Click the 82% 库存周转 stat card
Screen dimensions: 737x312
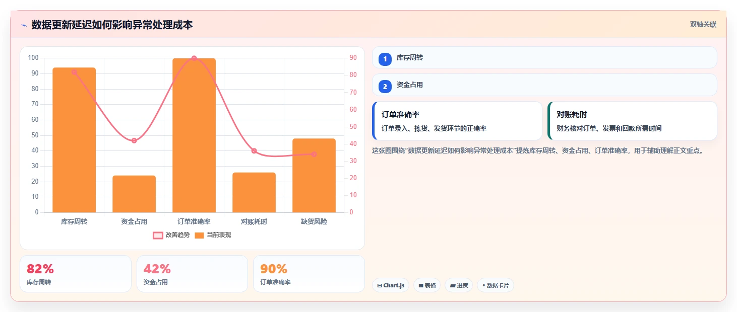[x=76, y=274]
